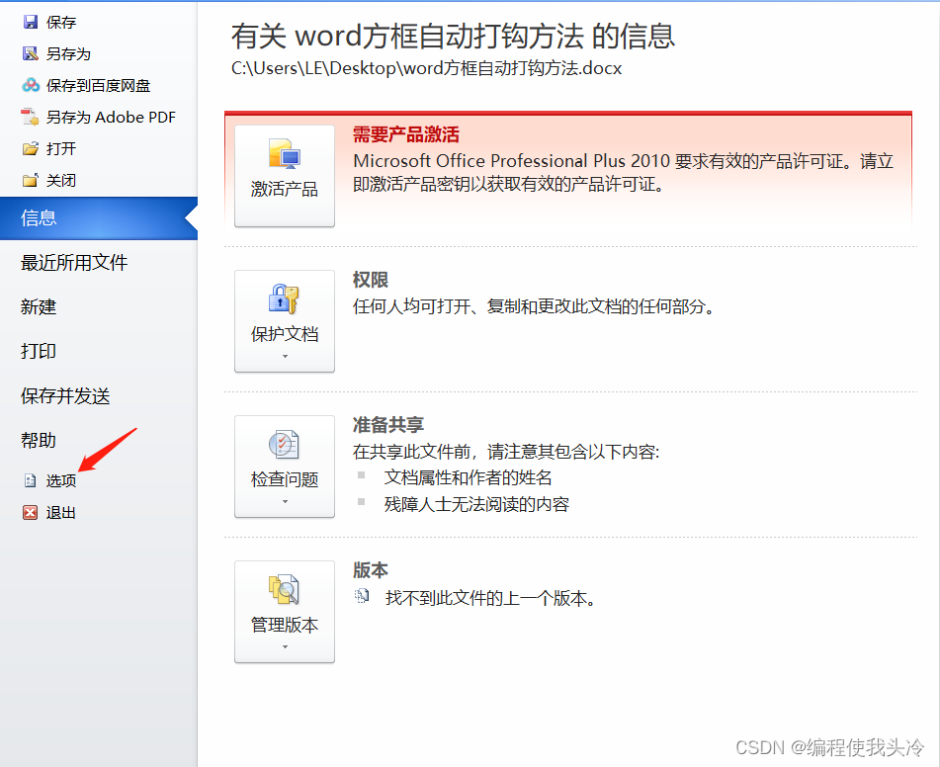This screenshot has height=767, width=940.
Task: Click the page title 有关 word方框自动打钩方法 的信息
Action: point(454,36)
